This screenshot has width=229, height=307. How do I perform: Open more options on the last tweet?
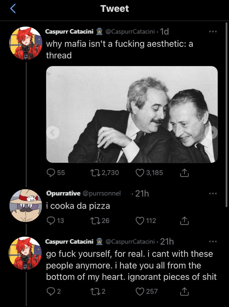click(x=212, y=241)
